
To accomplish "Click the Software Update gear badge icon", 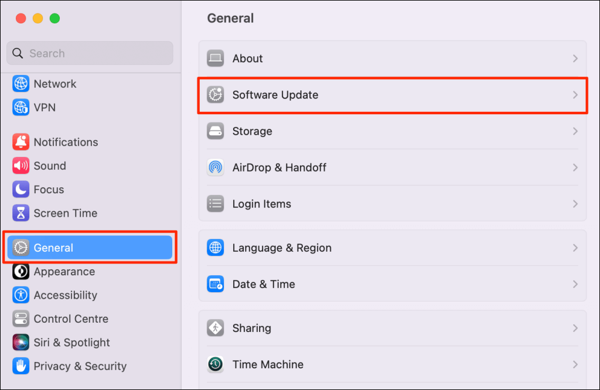I will pyautogui.click(x=216, y=95).
